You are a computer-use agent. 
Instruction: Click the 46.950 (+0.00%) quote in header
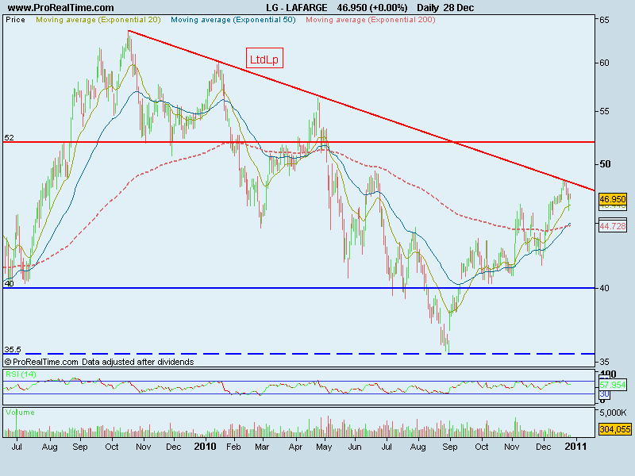point(372,8)
